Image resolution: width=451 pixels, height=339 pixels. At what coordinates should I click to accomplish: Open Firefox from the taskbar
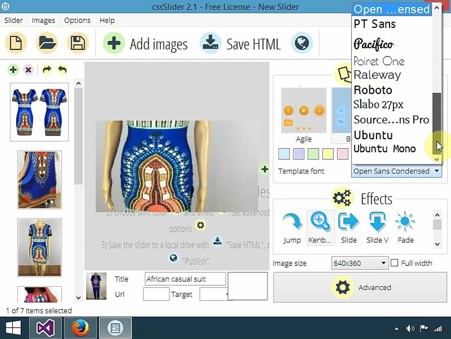coord(80,328)
